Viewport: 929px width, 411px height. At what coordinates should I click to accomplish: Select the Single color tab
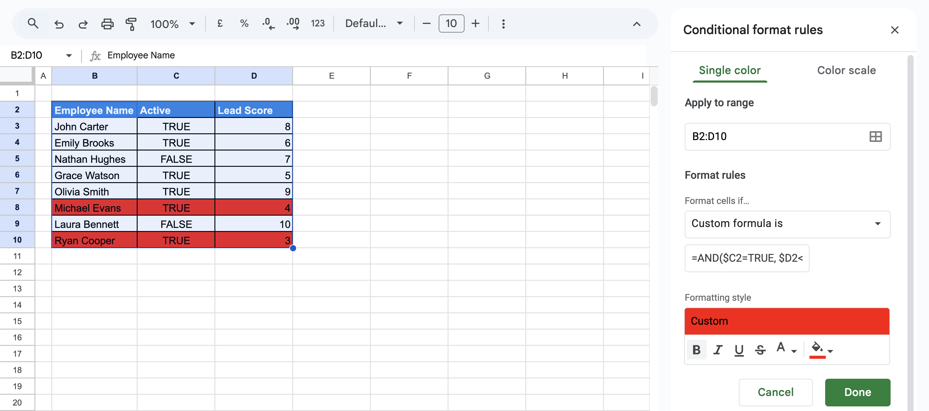(x=729, y=70)
